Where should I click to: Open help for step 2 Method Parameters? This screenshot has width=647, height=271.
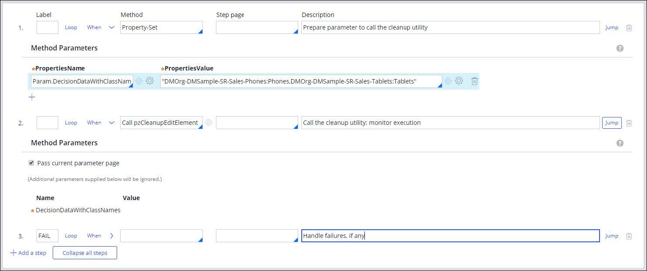620,143
